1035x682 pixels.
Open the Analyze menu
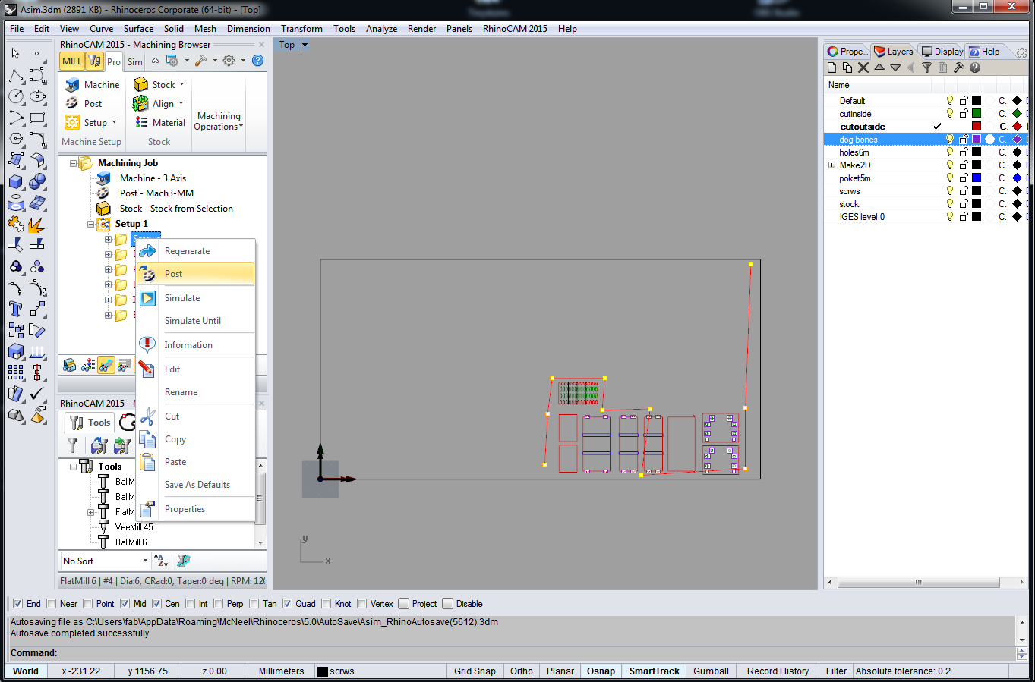click(x=381, y=29)
